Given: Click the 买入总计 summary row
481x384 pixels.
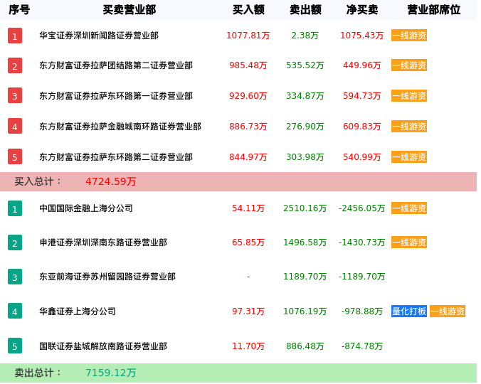Looking at the screenshot, I should tap(238, 181).
